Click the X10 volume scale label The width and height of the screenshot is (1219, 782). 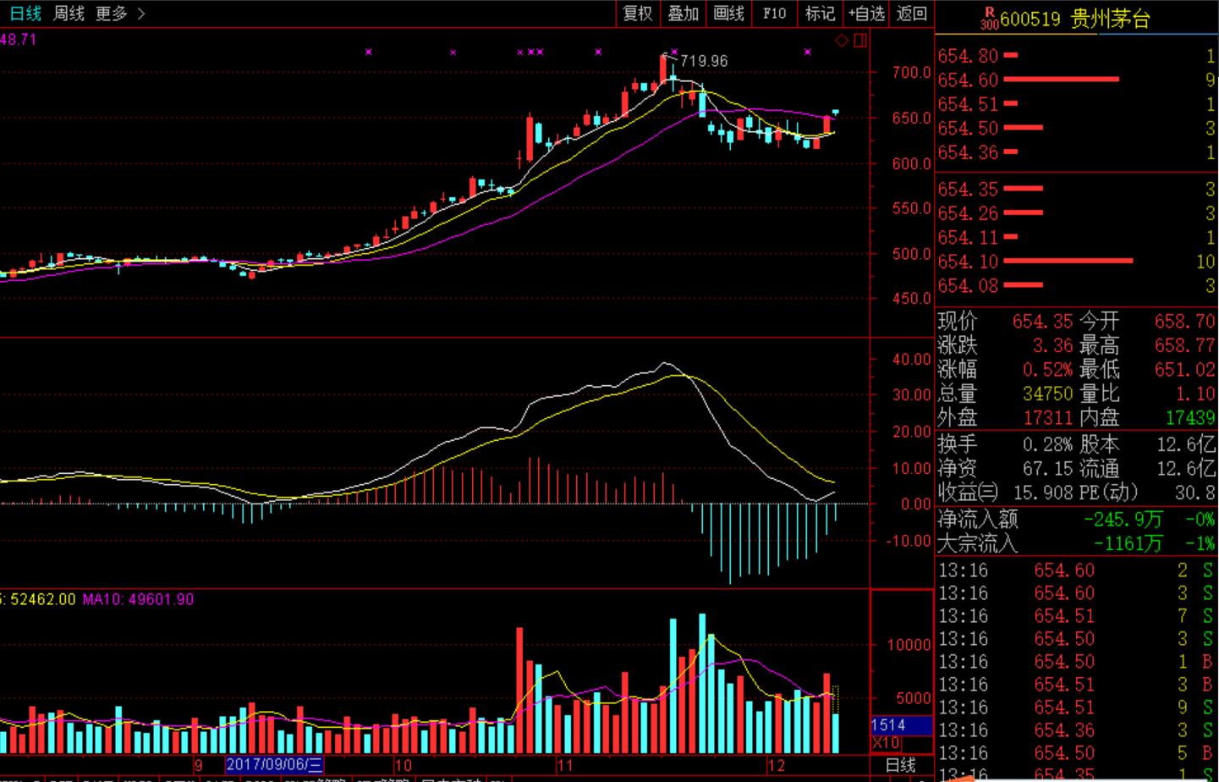coord(887,743)
